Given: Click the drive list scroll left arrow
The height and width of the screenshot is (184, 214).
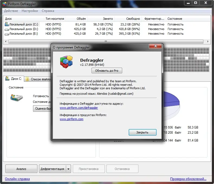Looking at the screenshot, I should 6,41.
